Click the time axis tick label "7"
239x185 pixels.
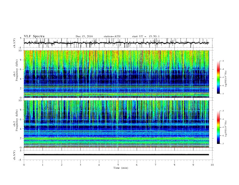point(156,165)
